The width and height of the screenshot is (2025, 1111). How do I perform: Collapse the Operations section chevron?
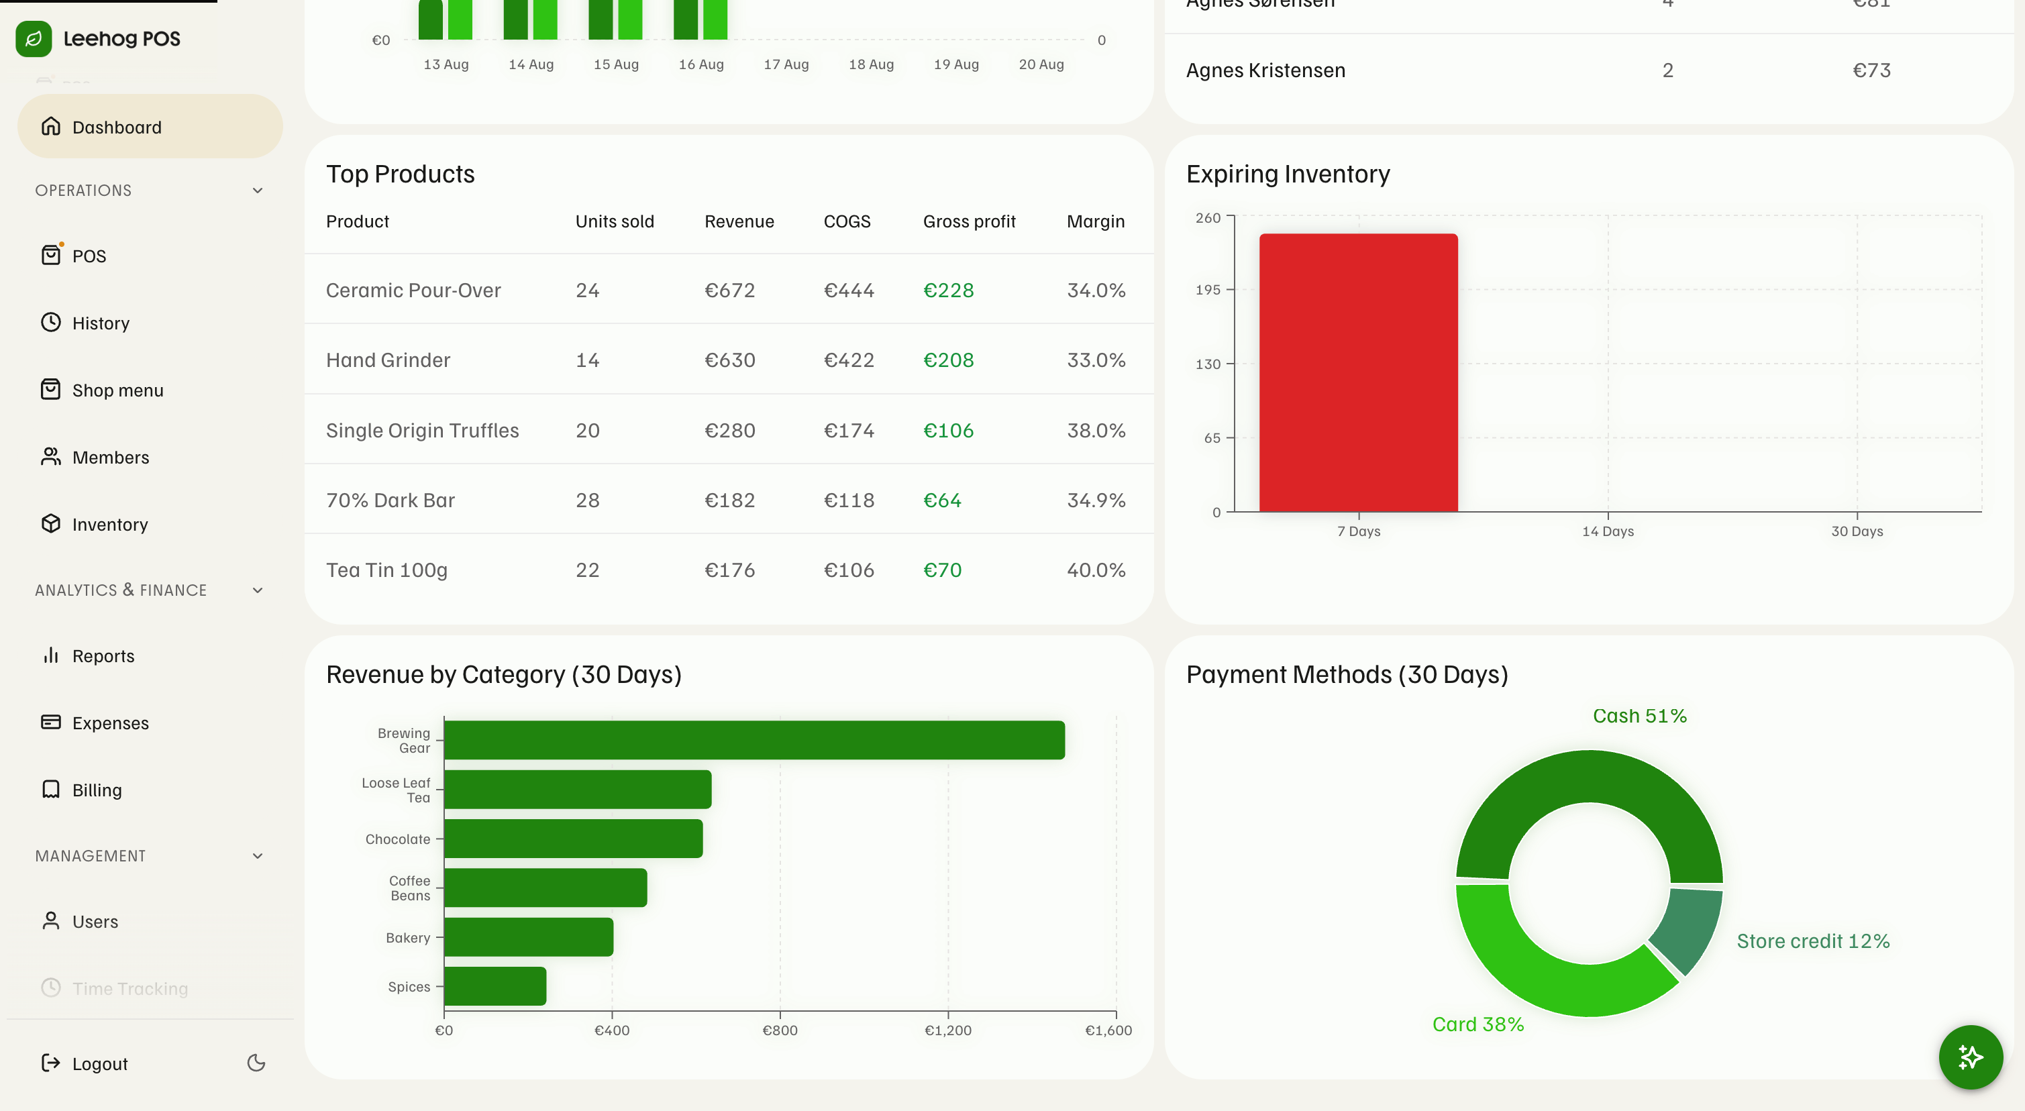(x=258, y=191)
